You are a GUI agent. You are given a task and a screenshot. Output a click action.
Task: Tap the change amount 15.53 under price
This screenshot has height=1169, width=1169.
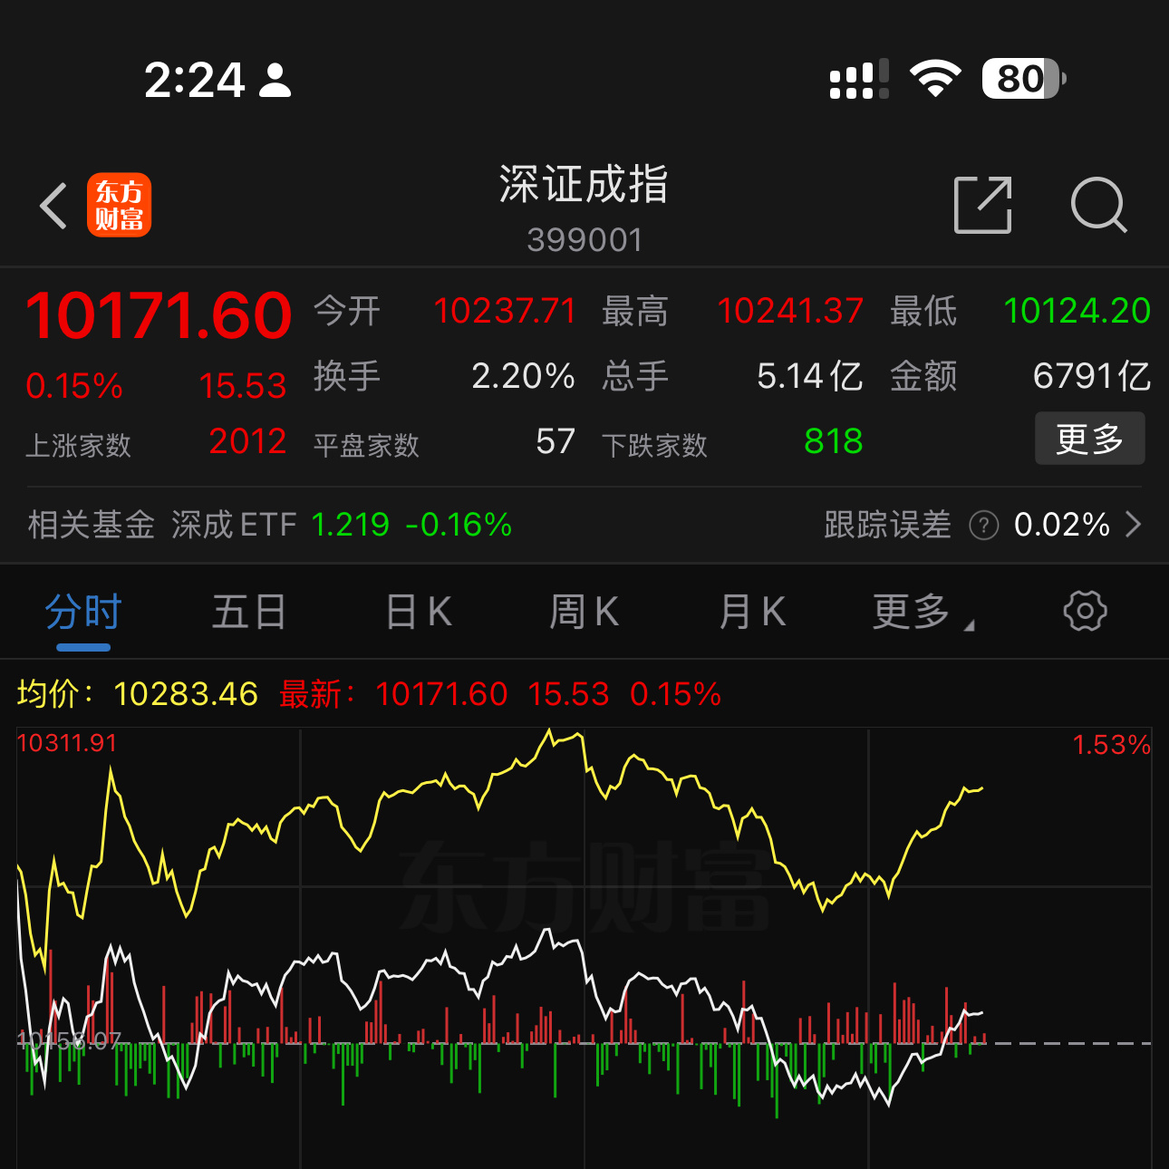click(243, 386)
